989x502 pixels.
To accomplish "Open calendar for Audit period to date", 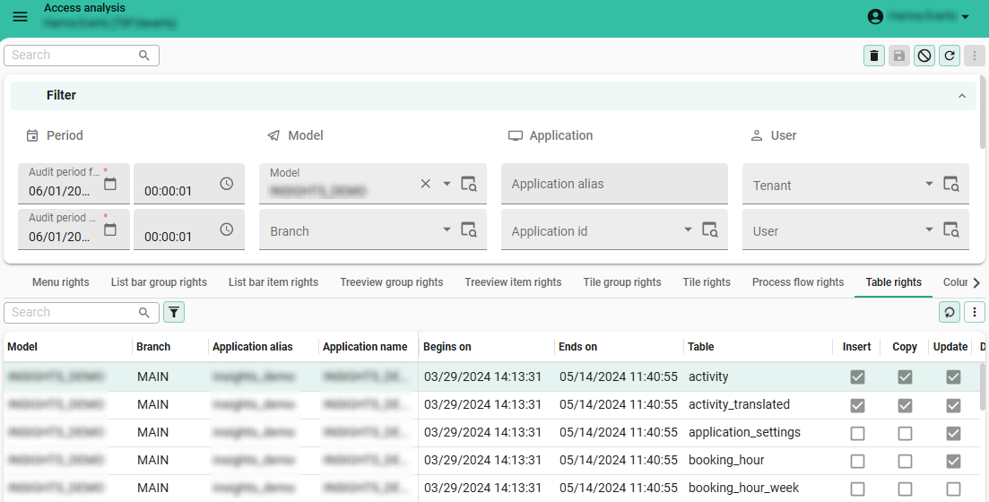I will tap(109, 229).
